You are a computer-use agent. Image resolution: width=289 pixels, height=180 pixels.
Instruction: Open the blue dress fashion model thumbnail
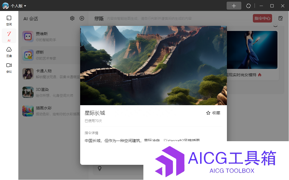pyautogui.click(x=252, y=50)
